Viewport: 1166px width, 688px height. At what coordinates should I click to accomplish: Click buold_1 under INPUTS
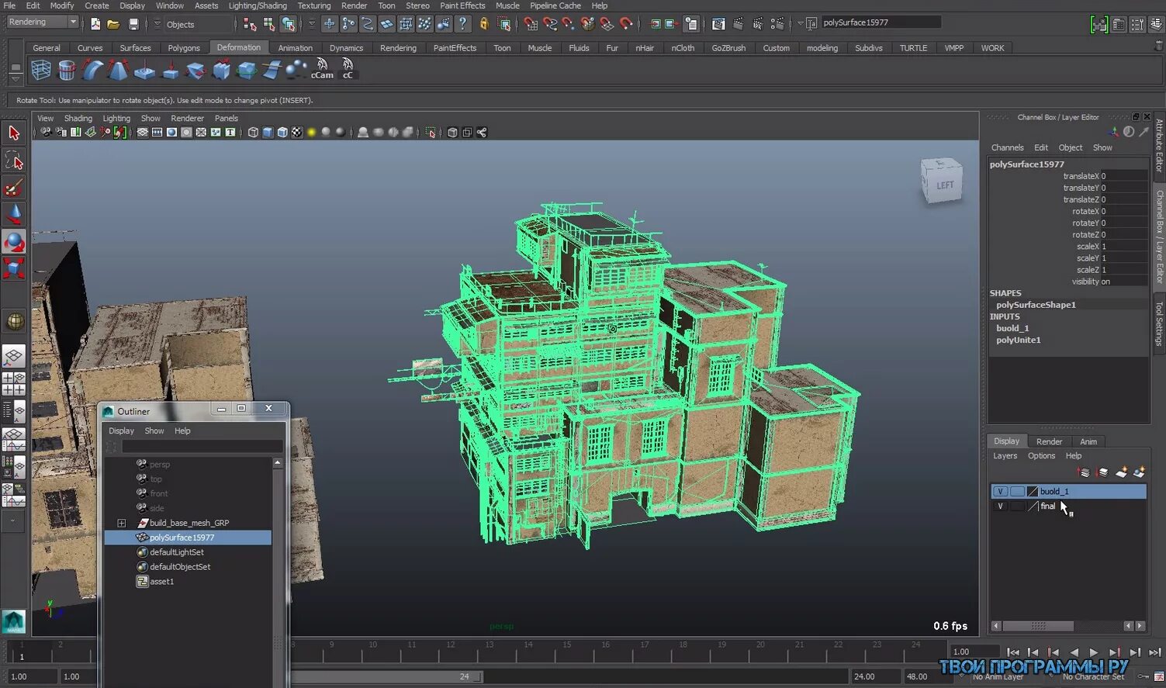coord(1012,328)
